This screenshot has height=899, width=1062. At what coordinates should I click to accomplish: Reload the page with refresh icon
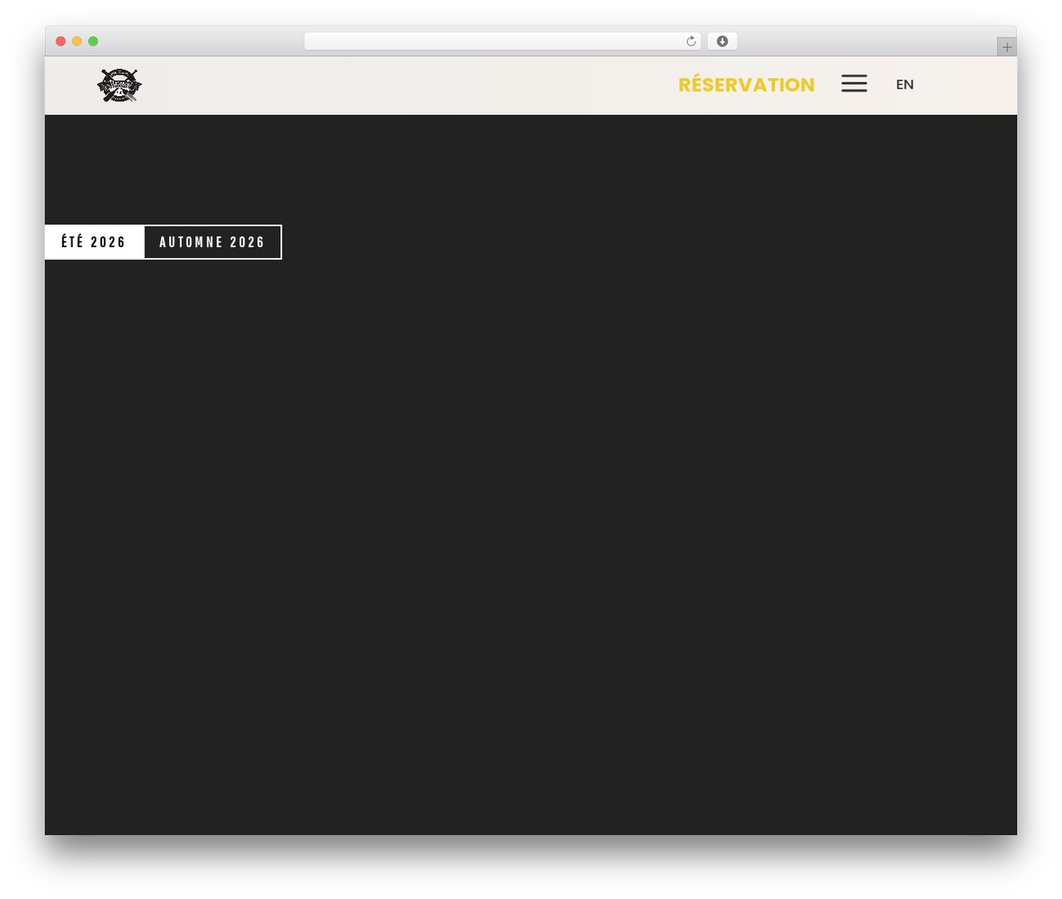(x=690, y=41)
